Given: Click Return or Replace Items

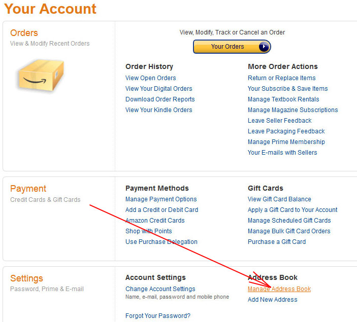Looking at the screenshot, I should (x=281, y=78).
